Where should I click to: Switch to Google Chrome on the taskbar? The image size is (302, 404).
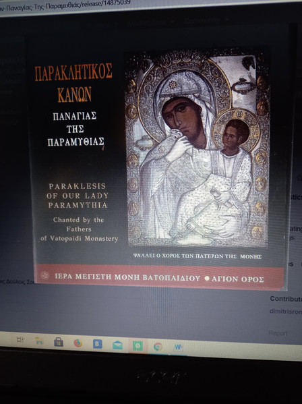coord(158,347)
